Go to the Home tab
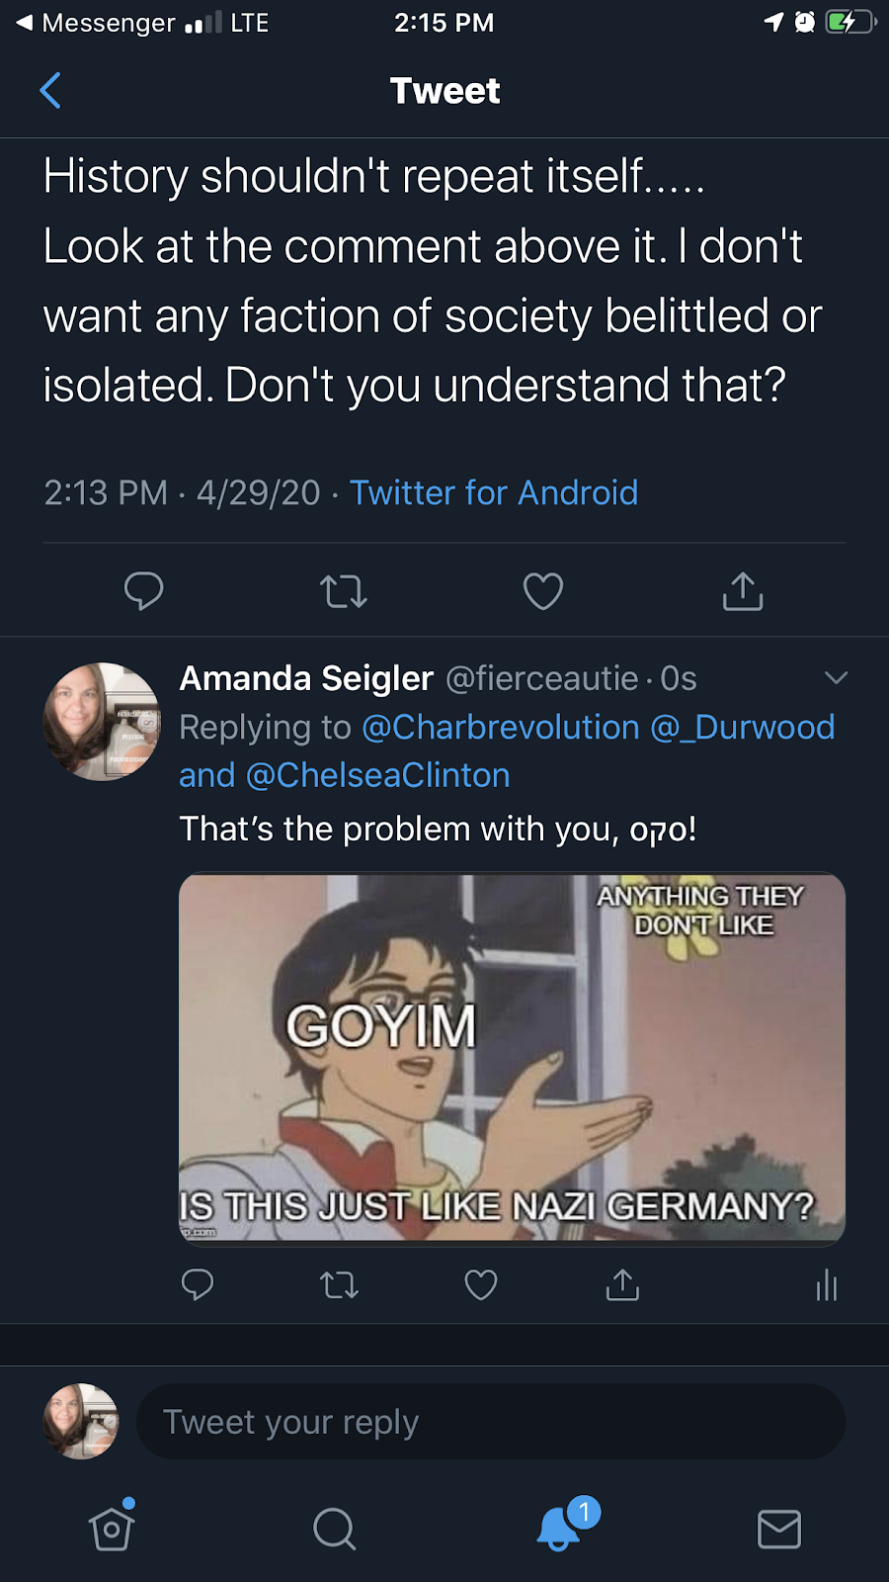The image size is (889, 1582). (x=112, y=1529)
